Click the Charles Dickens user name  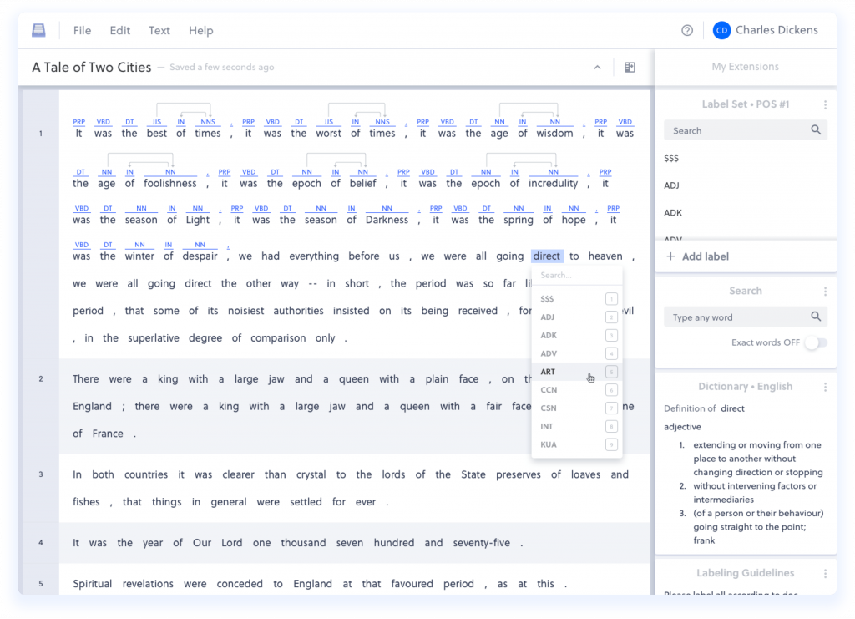(777, 30)
